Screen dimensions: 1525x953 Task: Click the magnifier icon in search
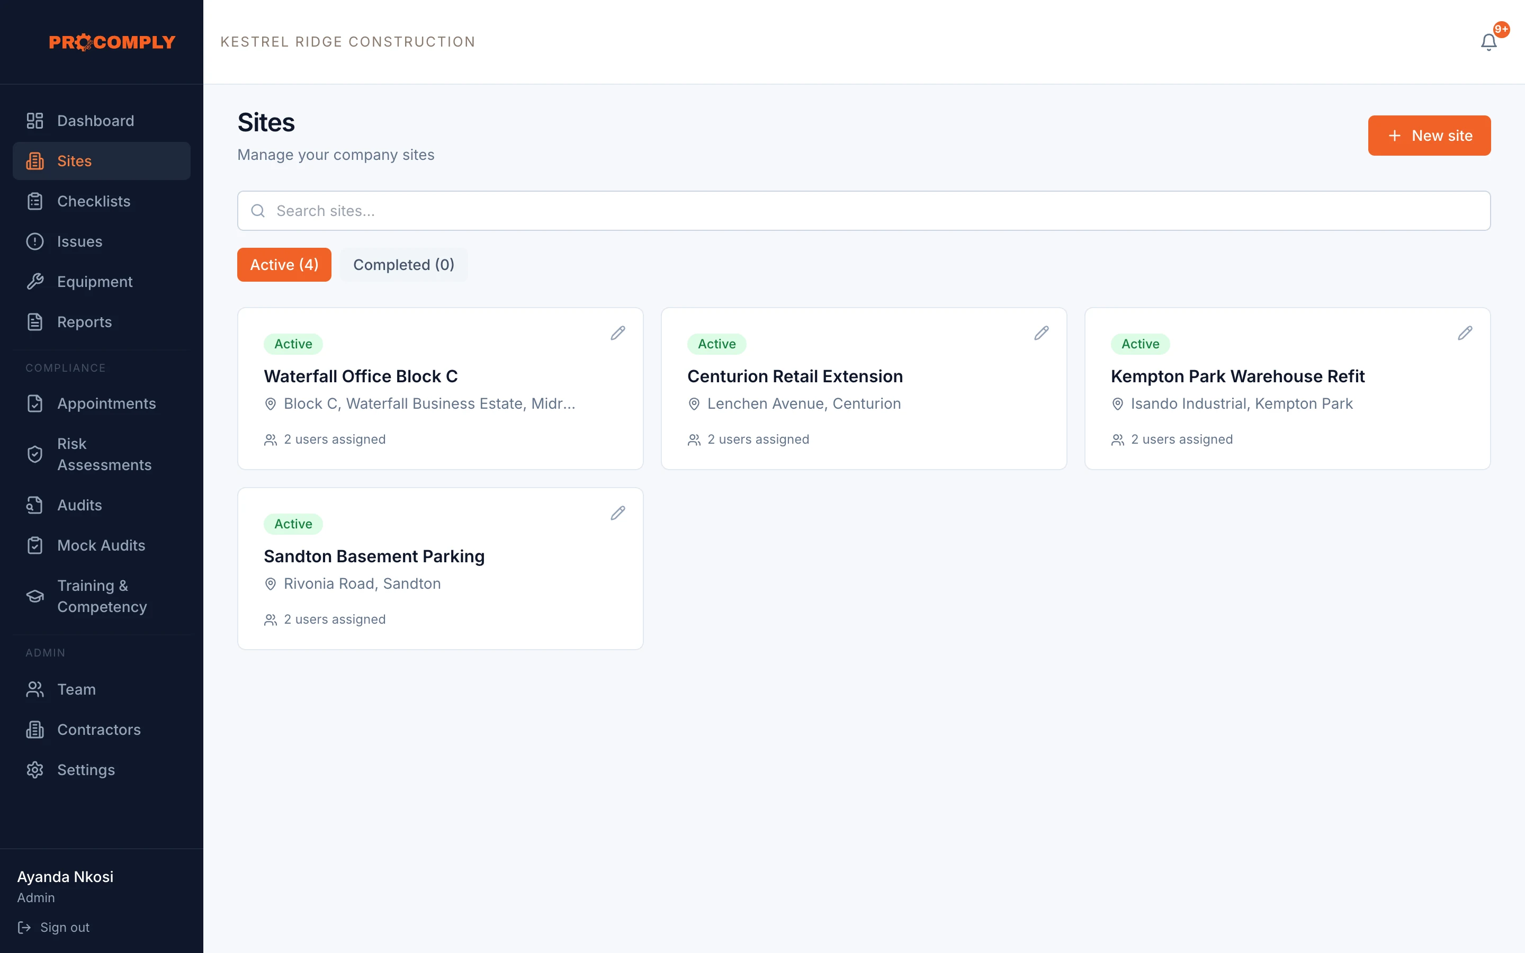(x=258, y=211)
